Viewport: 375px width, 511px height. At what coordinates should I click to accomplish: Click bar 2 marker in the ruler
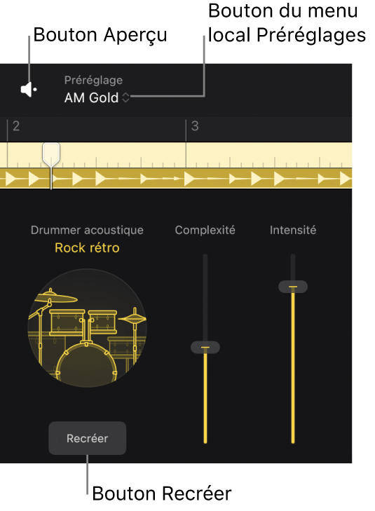pos(16,125)
